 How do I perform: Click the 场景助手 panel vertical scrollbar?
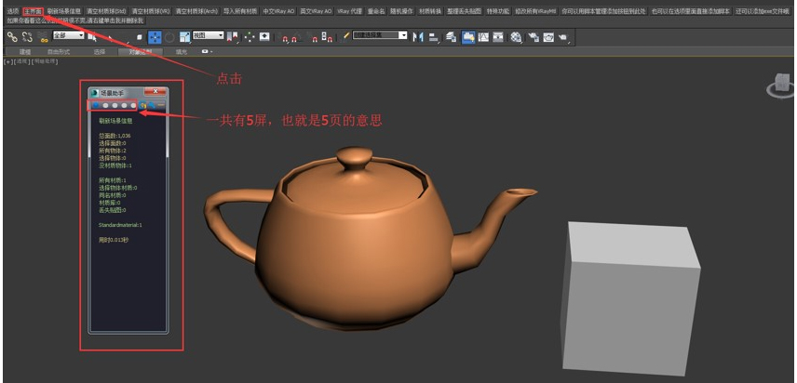(168, 139)
